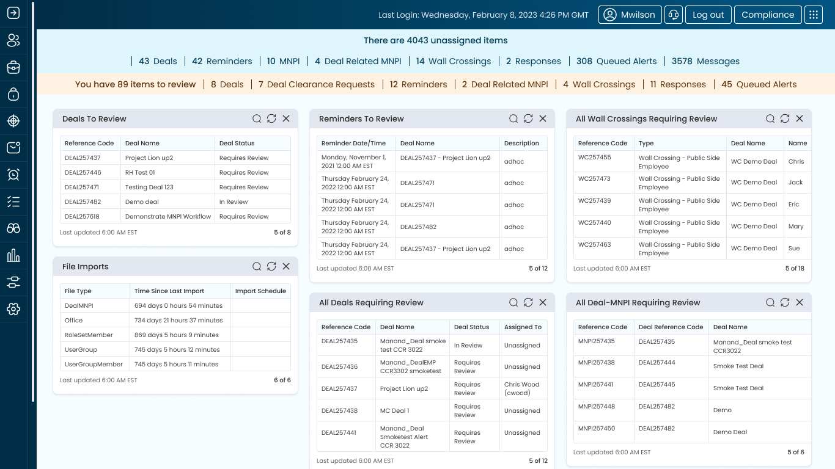Screen dimensions: 835x469
Task: Click the briefcase icon in the sidebar
Action: pyautogui.click(x=13, y=68)
